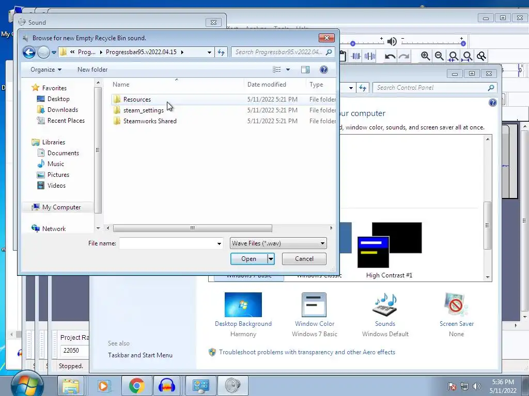
Task: Click Troubleshoot transparency and Aero effects link
Action: [x=307, y=352]
